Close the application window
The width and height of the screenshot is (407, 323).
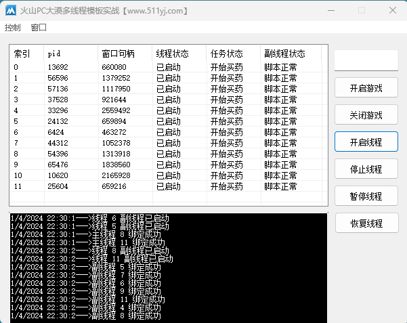(393, 10)
